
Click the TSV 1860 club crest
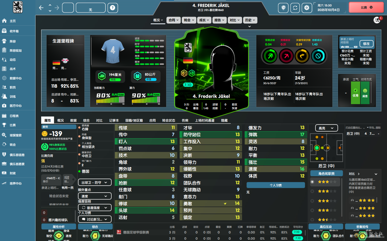[18, 7]
